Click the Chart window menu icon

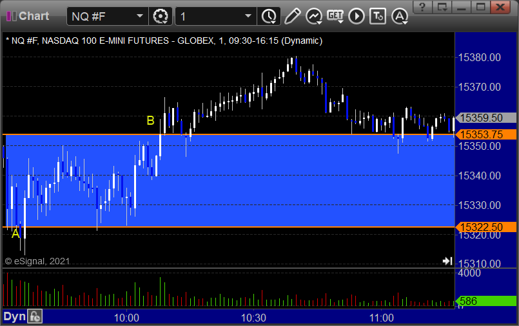[11, 16]
